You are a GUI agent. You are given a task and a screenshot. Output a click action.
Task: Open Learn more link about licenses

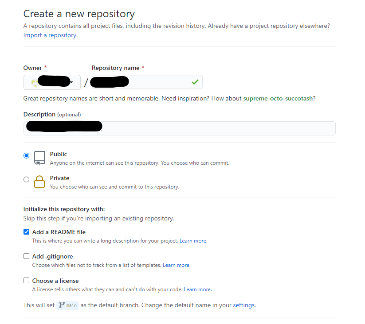pyautogui.click(x=198, y=289)
